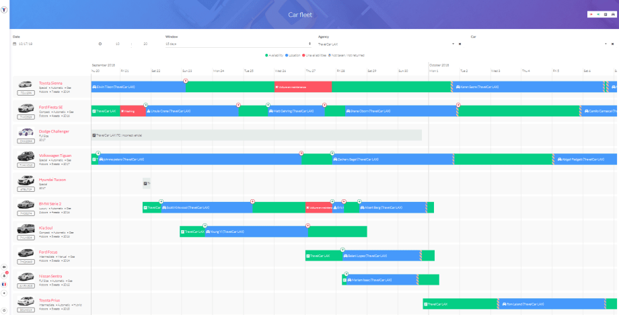Click pickup marker starting Scott Kirkwood rental
The width and height of the screenshot is (619, 315).
[161, 201]
